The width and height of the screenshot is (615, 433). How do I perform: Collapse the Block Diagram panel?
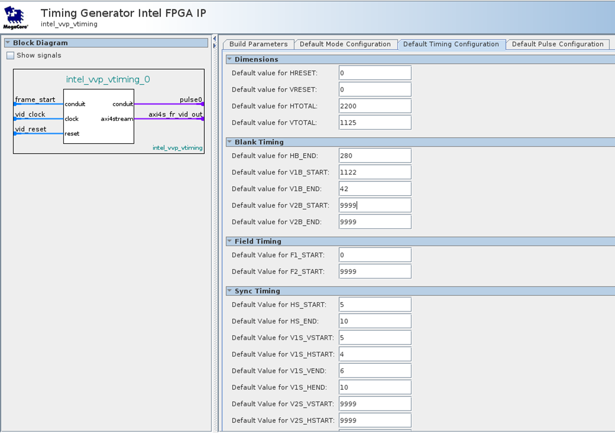click(x=8, y=43)
